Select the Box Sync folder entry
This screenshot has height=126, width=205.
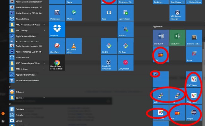[x=28, y=98]
